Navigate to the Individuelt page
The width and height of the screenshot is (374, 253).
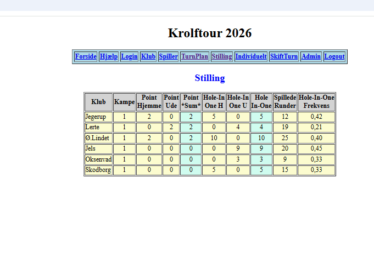click(251, 56)
